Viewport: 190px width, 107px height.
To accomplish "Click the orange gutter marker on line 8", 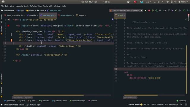I will tap(11, 40).
